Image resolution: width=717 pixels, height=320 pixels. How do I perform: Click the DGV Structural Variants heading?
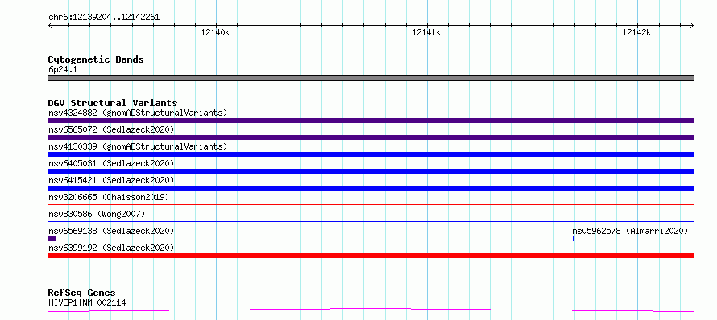tap(113, 103)
